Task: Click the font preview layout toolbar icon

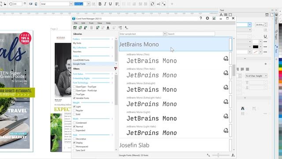Action: click(120, 28)
